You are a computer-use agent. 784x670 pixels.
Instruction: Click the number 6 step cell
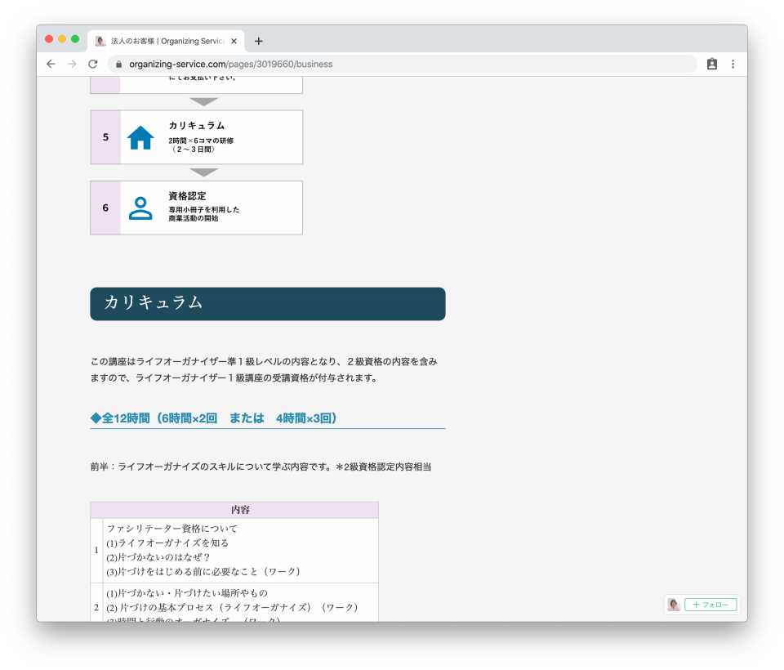[x=105, y=208]
